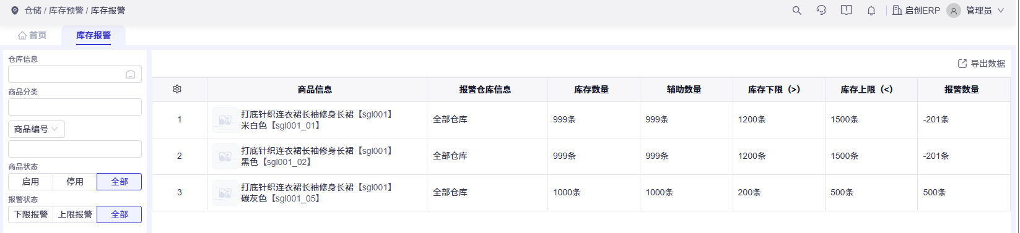Open the help book icon
Screen dimensions: 1020x233
click(x=846, y=11)
